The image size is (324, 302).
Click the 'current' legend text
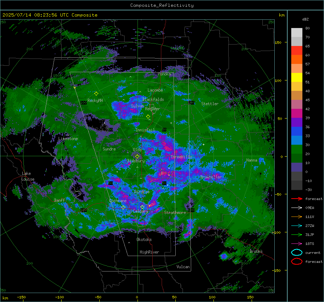(x=313, y=253)
